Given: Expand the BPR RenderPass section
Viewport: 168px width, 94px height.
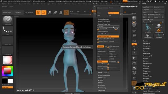Looking at the screenshot, I should click(x=103, y=73).
